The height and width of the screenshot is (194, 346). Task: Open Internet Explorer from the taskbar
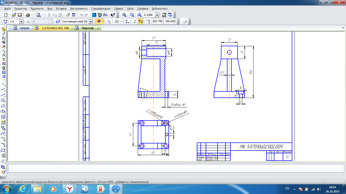[23, 189]
